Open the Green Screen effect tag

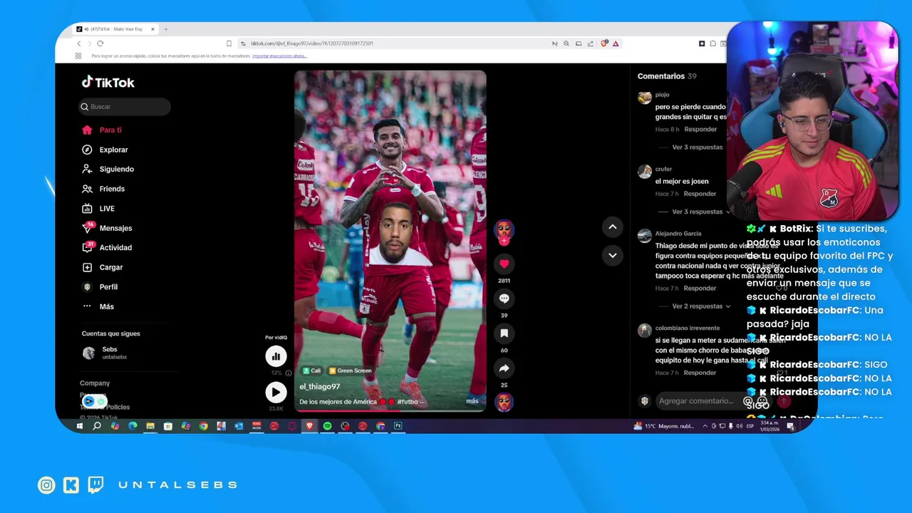pyautogui.click(x=350, y=370)
